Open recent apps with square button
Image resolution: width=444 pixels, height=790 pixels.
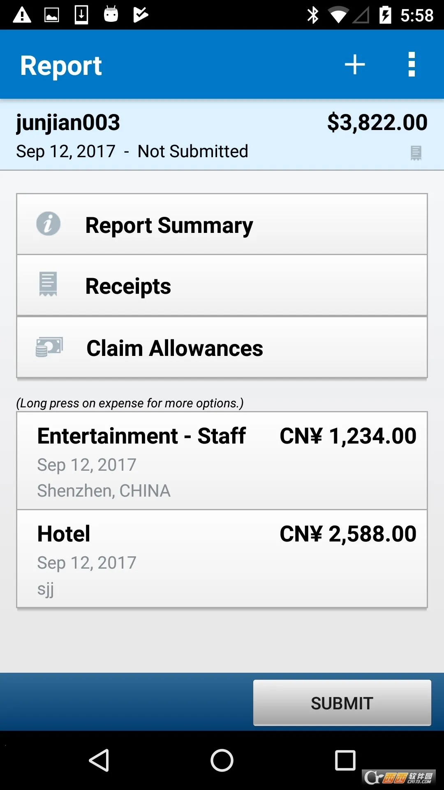tap(345, 760)
